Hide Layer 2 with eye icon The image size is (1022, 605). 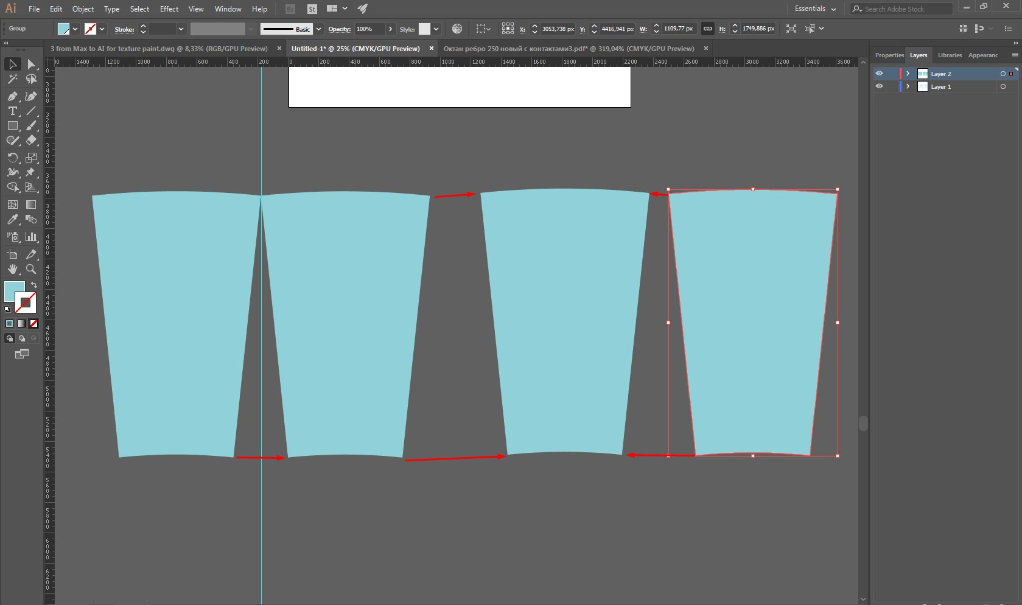(x=879, y=74)
